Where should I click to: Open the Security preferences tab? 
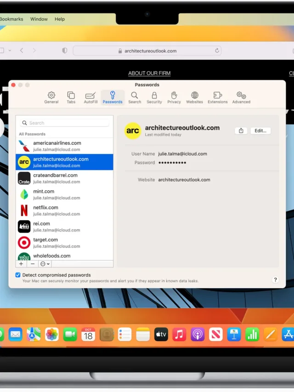click(154, 97)
